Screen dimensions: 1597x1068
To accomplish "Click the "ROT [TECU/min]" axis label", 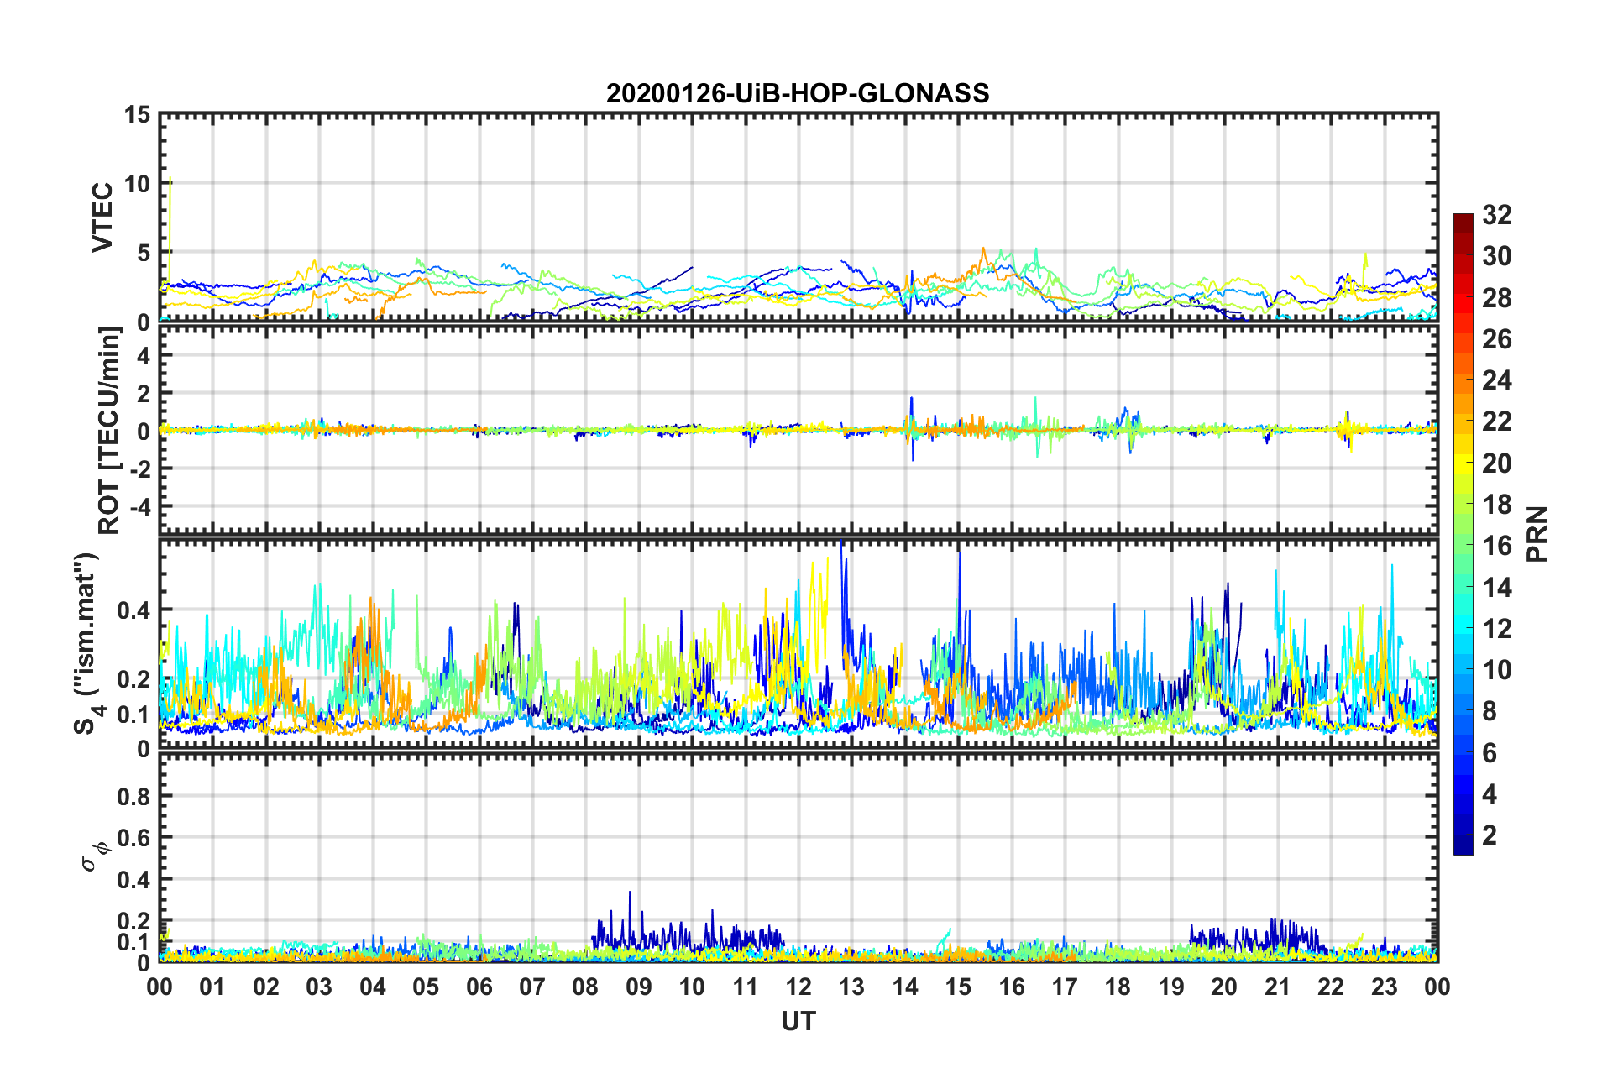I will coord(109,431).
